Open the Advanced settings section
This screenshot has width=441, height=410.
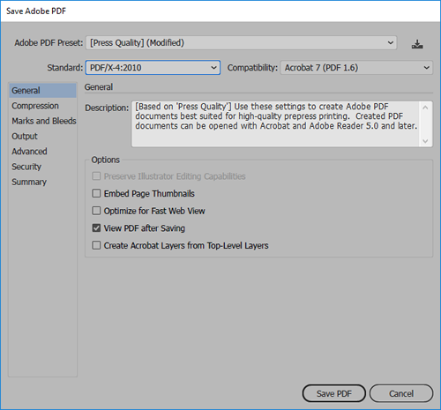coord(29,152)
